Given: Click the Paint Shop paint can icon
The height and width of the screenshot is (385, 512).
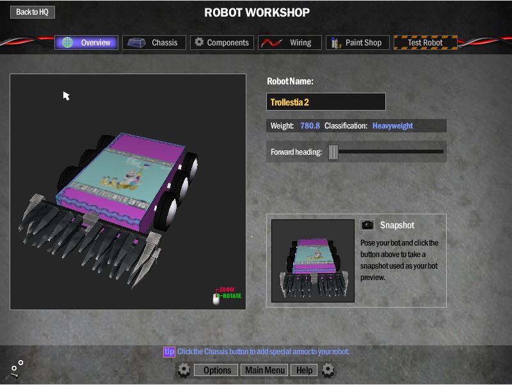Looking at the screenshot, I should [335, 43].
